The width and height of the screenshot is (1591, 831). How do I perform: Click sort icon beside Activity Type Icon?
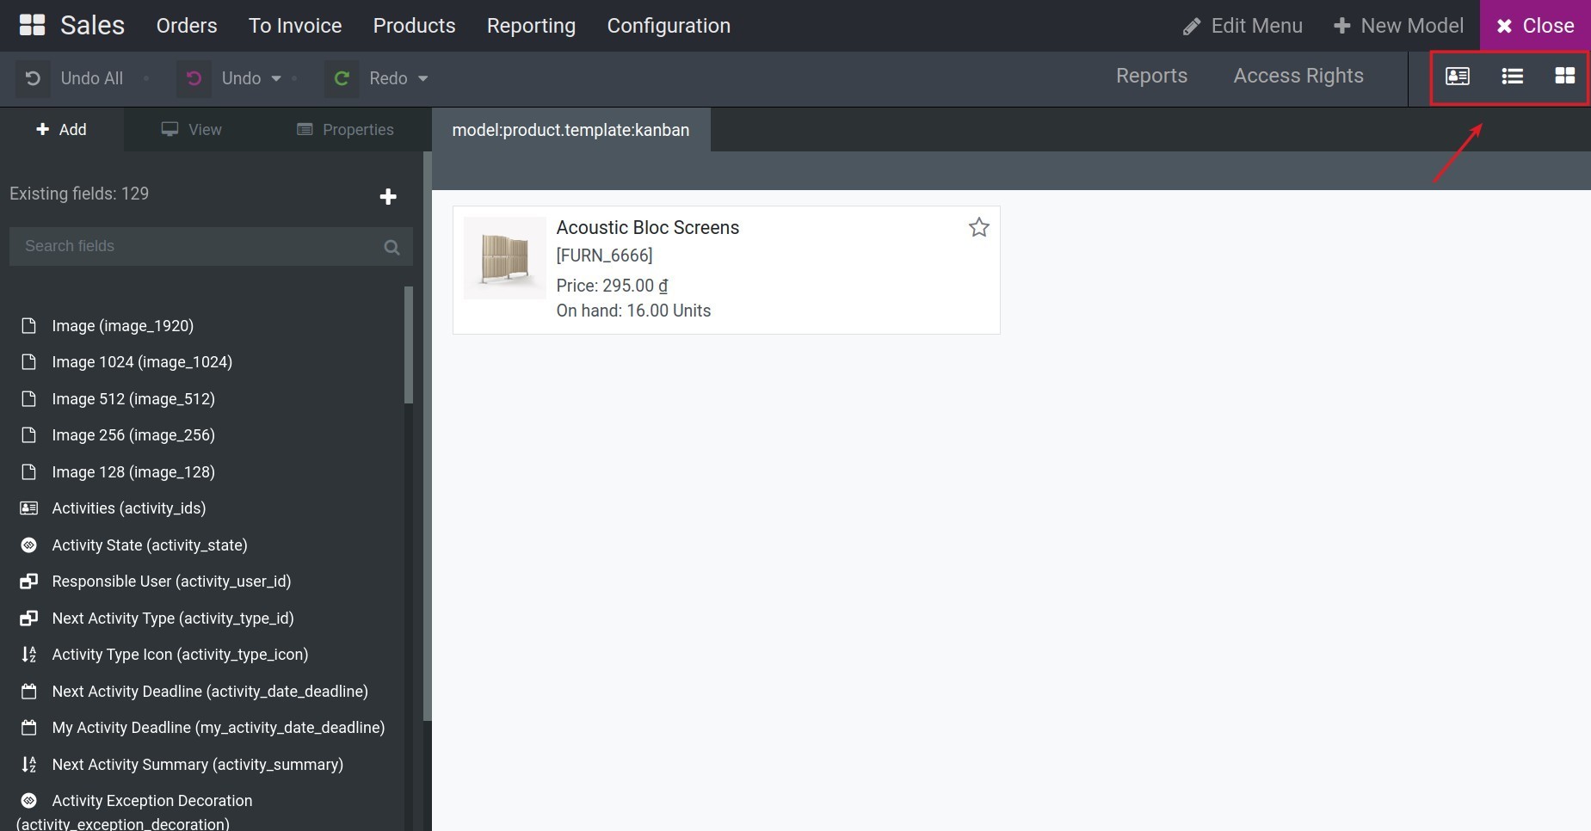28,655
